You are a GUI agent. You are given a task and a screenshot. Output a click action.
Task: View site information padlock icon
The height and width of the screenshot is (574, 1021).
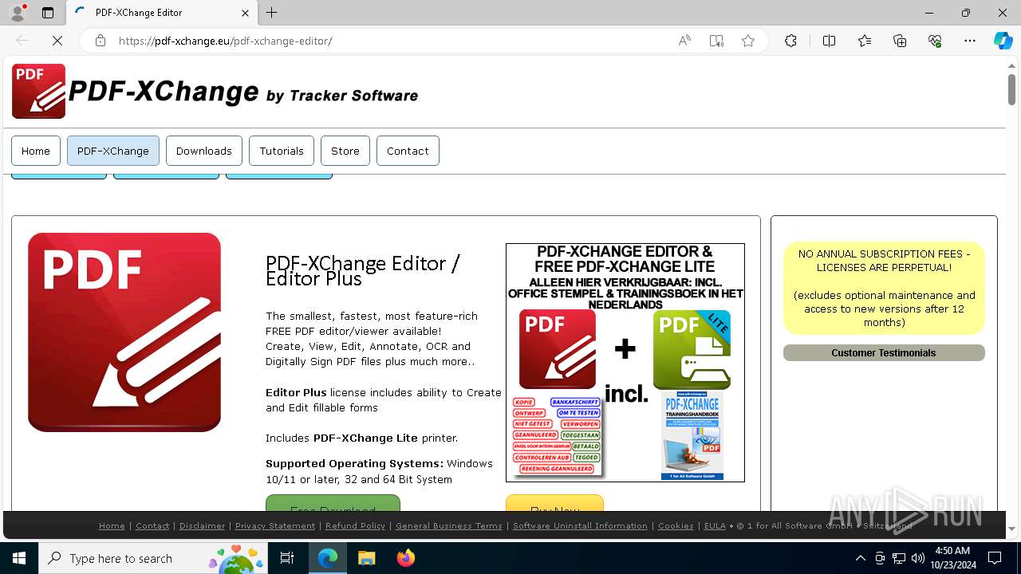point(101,41)
